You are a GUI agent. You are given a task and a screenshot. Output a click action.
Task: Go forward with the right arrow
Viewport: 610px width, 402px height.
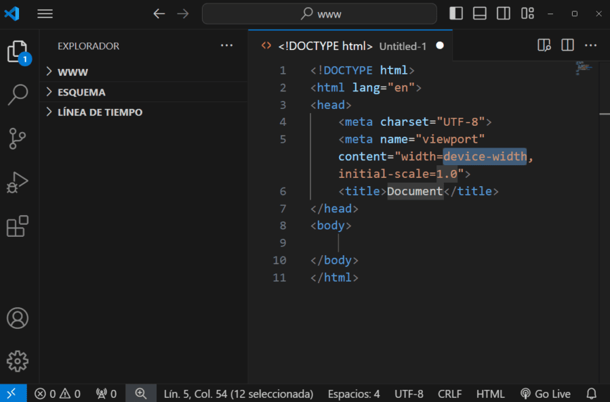(x=183, y=14)
